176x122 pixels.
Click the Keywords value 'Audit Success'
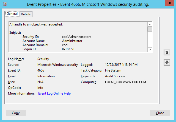[x=115, y=76]
